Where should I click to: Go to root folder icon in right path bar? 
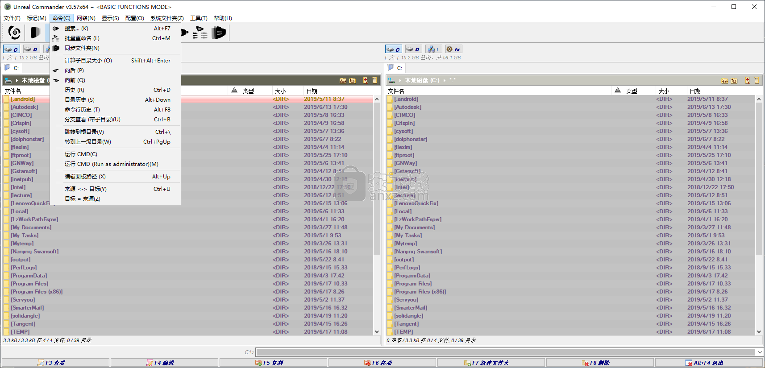[725, 80]
